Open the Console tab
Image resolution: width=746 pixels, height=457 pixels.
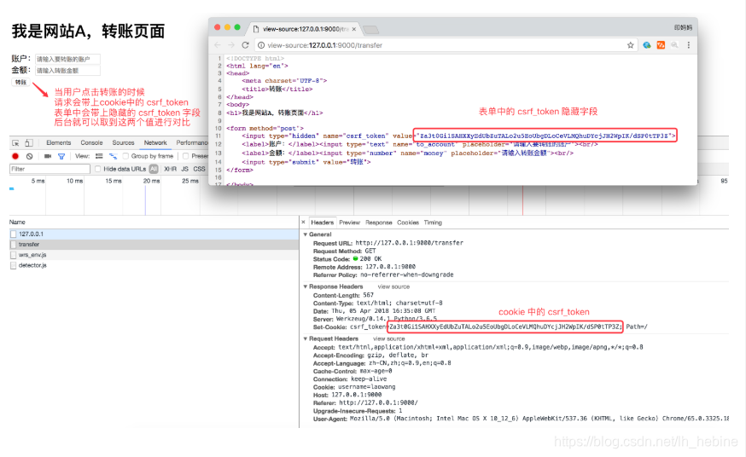(92, 143)
